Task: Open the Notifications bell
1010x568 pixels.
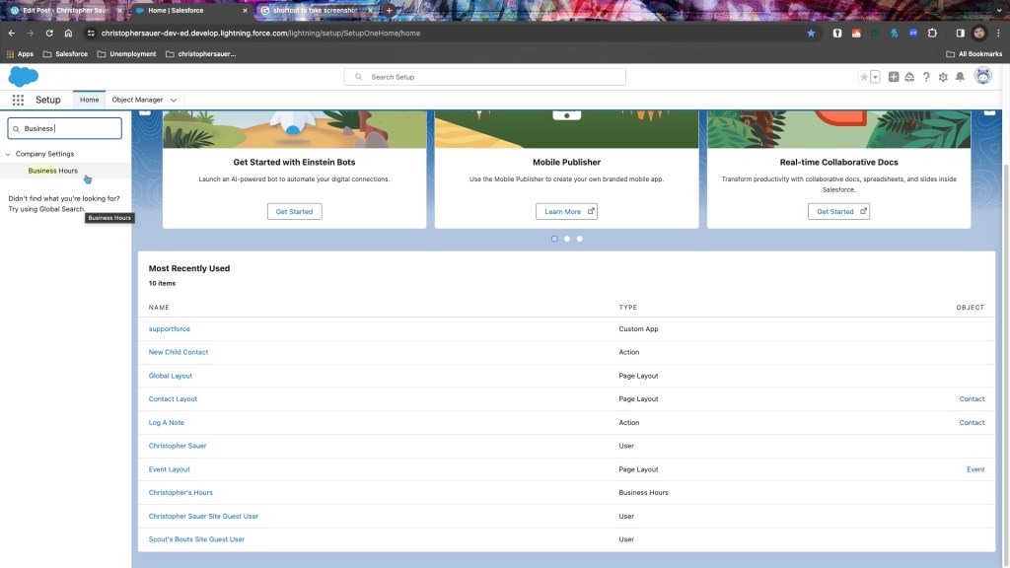Action: [960, 77]
